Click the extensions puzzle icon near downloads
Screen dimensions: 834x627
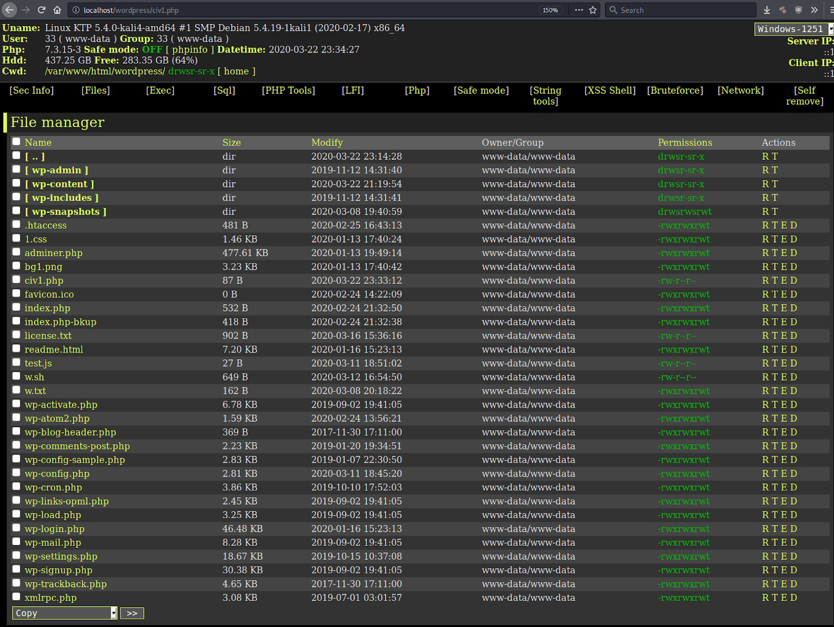pyautogui.click(x=782, y=10)
